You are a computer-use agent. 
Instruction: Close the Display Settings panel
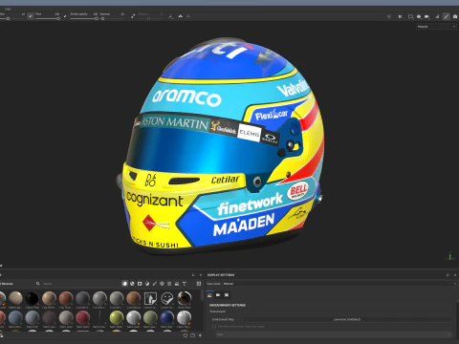pos(455,275)
